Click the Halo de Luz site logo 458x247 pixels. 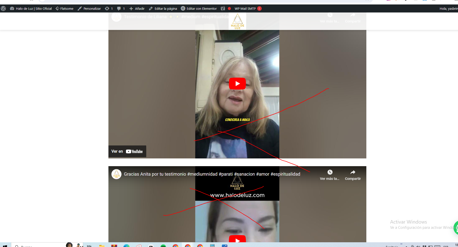237,21
